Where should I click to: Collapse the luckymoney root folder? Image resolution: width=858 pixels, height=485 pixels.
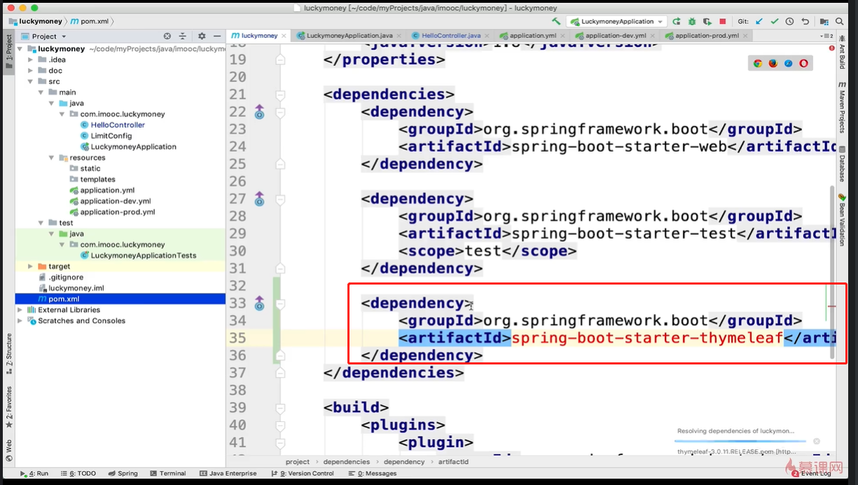20,49
